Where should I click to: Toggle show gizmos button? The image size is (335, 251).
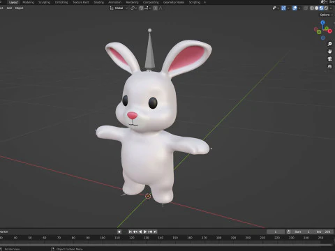coord(283,8)
